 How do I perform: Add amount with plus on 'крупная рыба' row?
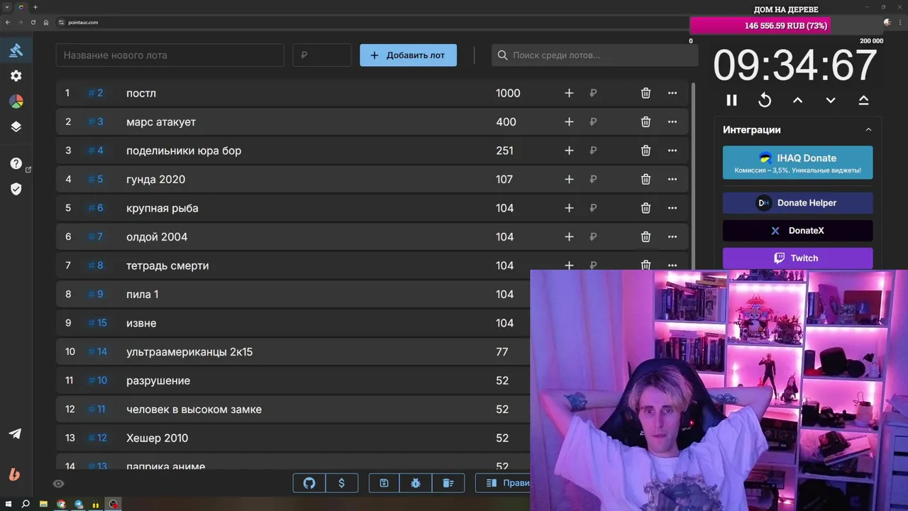[x=569, y=208]
